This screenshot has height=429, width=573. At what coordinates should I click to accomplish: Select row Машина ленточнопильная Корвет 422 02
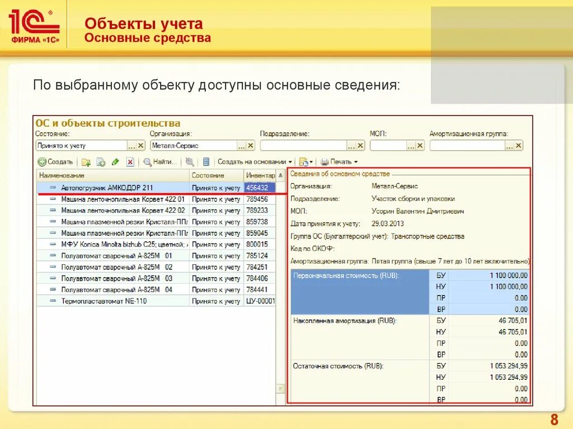156,211
